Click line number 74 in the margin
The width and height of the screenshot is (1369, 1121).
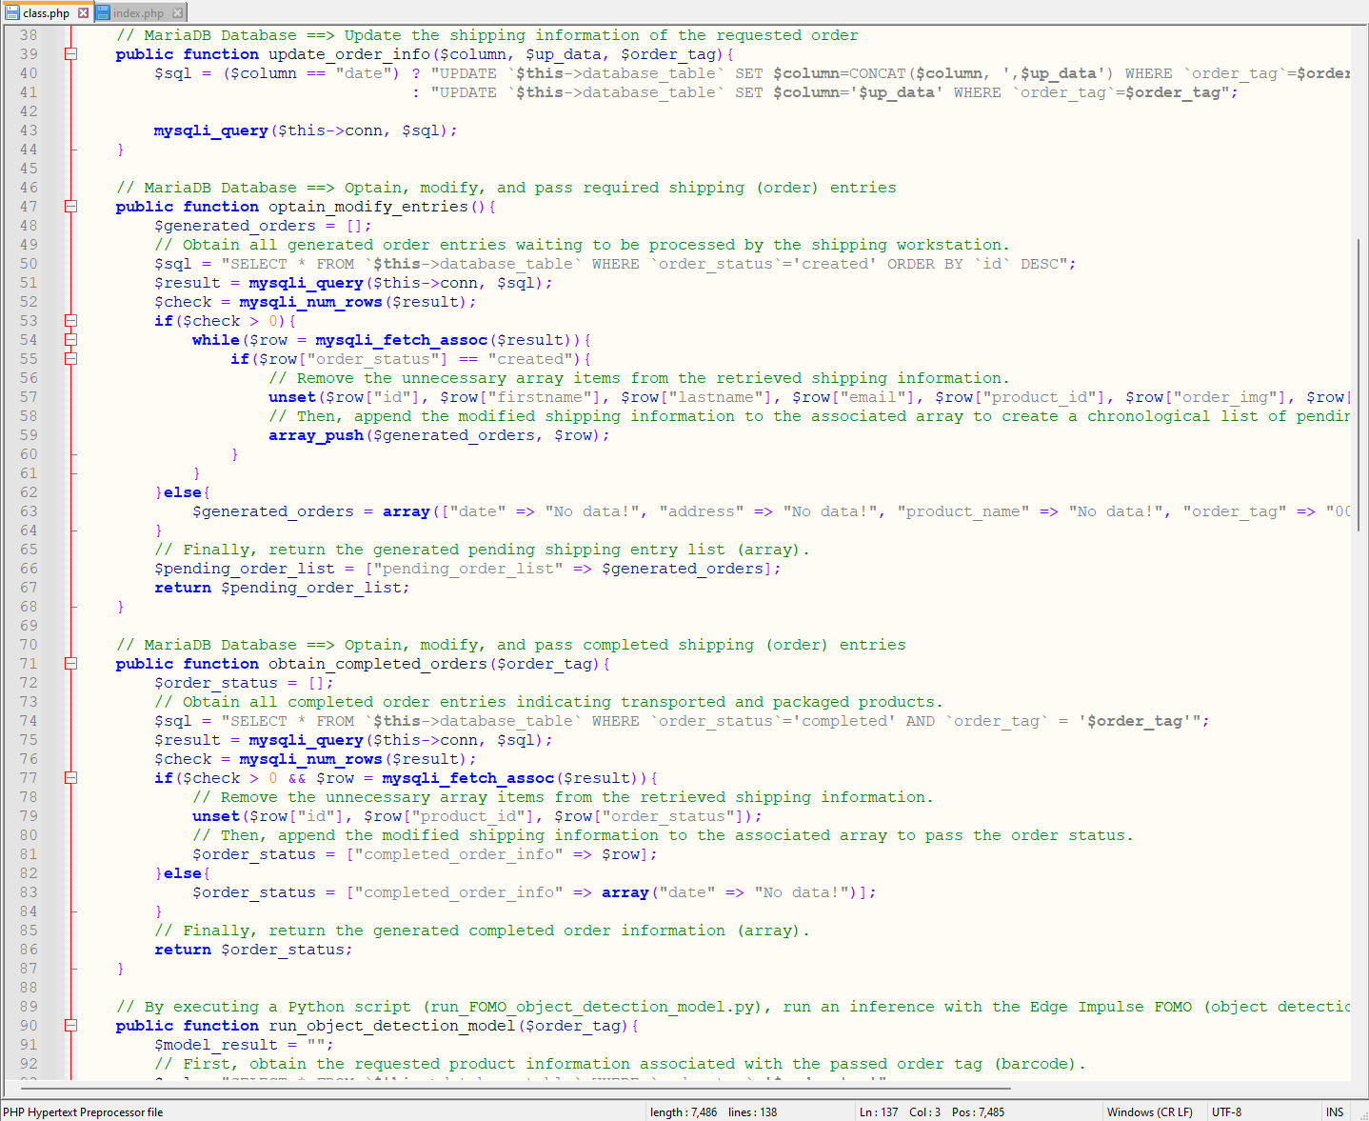point(29,721)
